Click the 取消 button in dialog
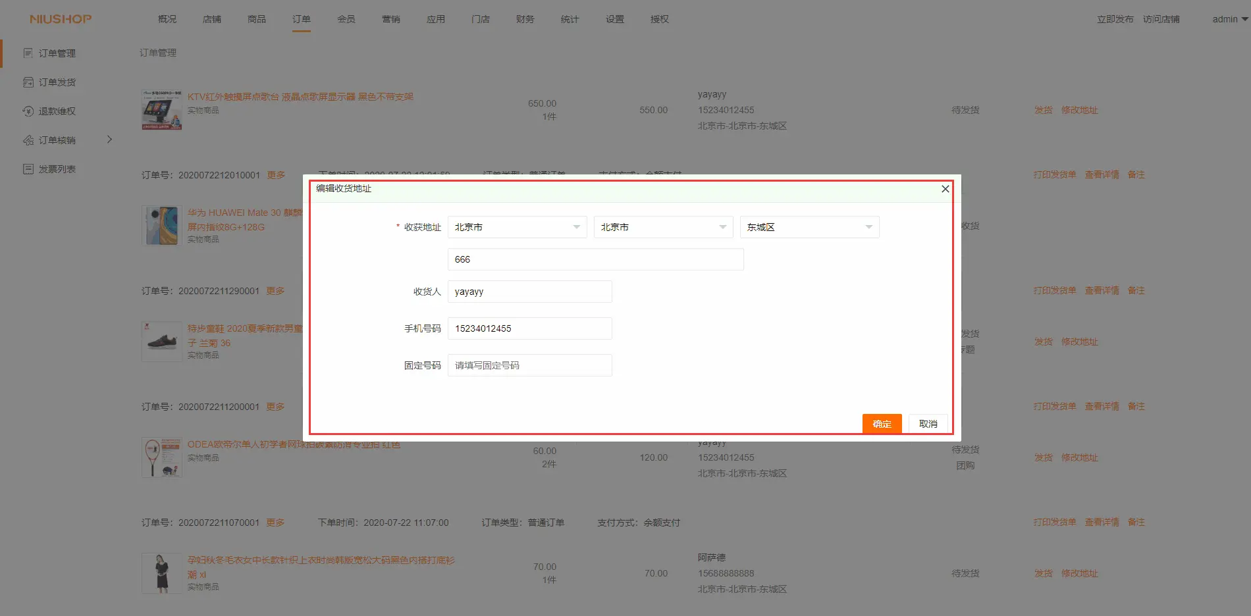Image resolution: width=1251 pixels, height=616 pixels. click(x=928, y=424)
